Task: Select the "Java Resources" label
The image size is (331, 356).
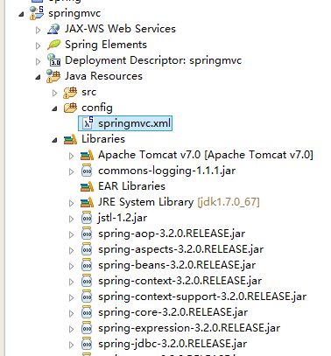Action: pyautogui.click(x=103, y=76)
